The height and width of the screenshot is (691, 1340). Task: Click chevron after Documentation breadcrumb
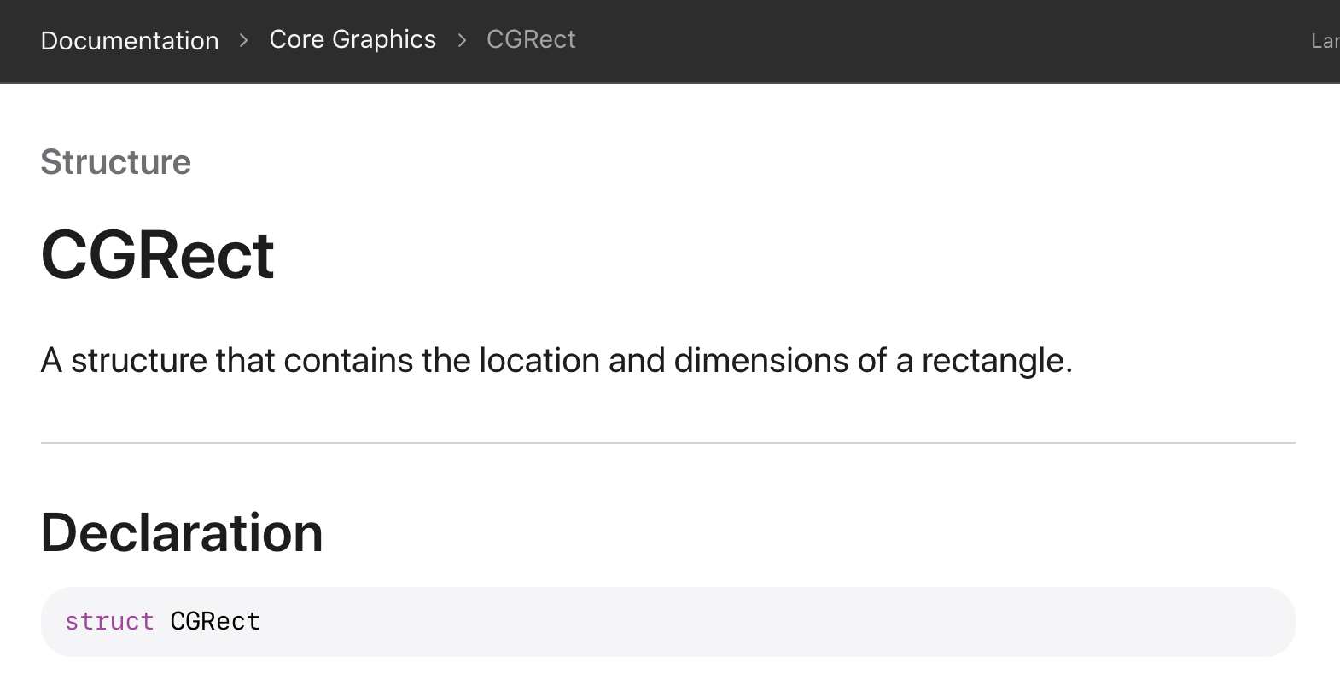coord(244,40)
